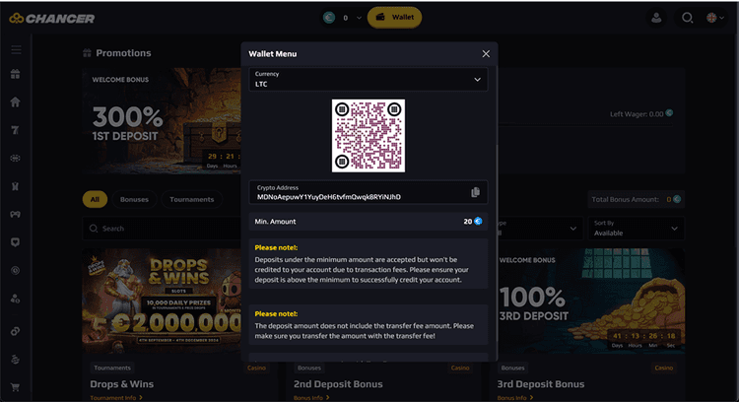Viewport: 739px width, 402px height.
Task: Open Bonus Info link under 2nd Deposit Bonus
Action: tap(311, 398)
